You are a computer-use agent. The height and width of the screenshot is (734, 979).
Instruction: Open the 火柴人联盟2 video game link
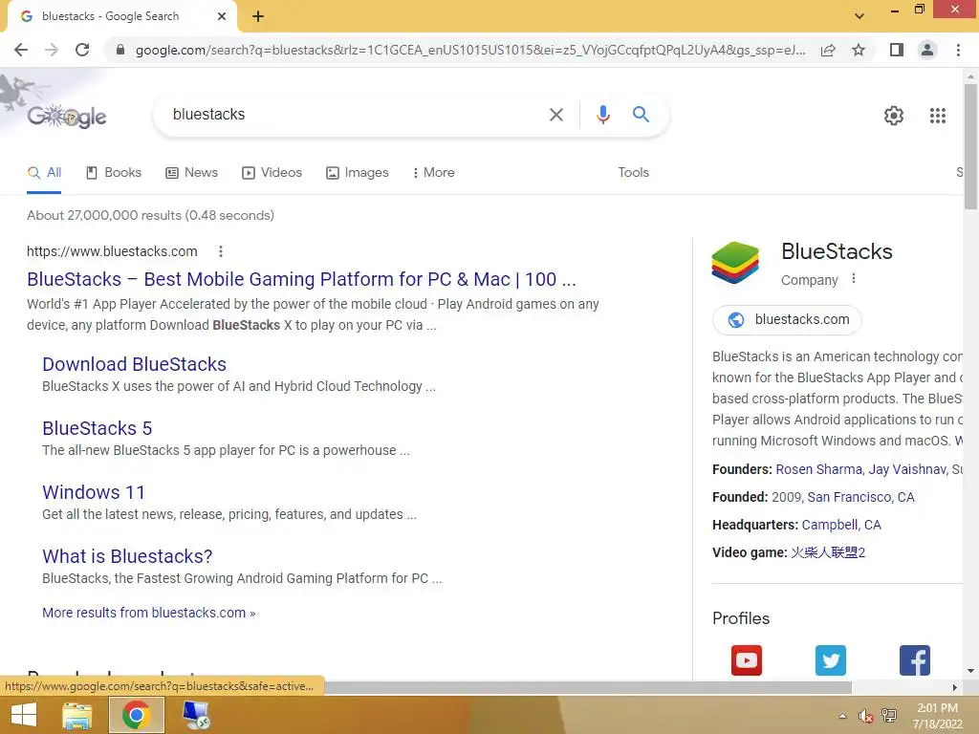point(828,553)
